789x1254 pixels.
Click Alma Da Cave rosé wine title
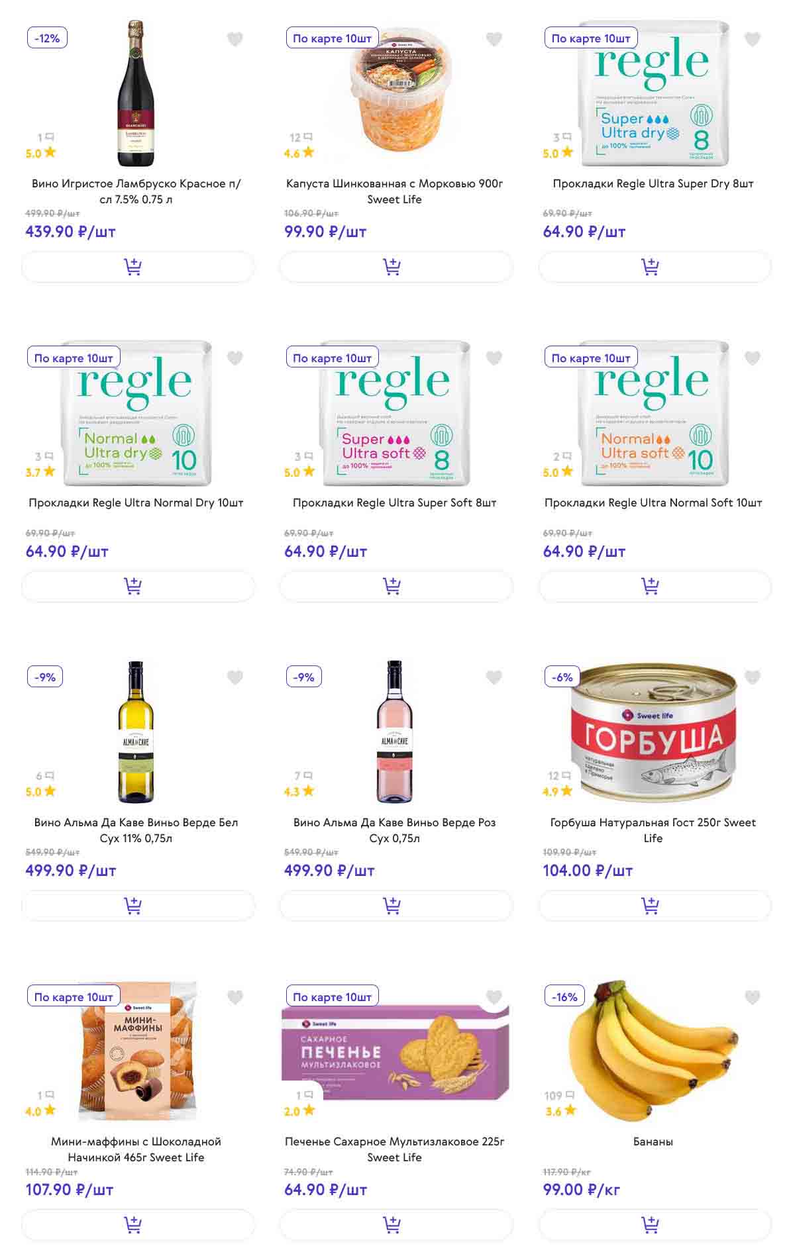(x=394, y=830)
